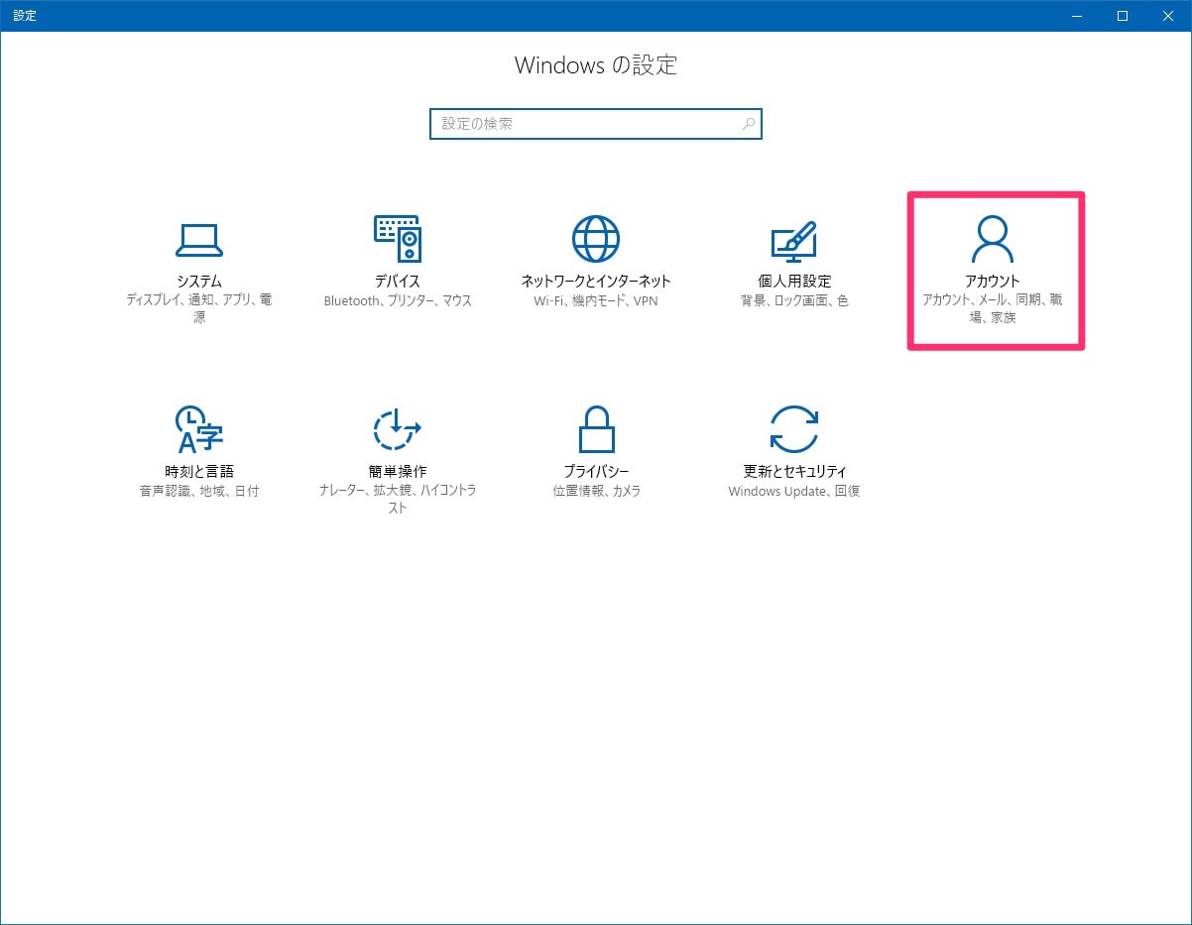Open the Update & Security sync-arrows icon
1192x925 pixels.
[794, 428]
